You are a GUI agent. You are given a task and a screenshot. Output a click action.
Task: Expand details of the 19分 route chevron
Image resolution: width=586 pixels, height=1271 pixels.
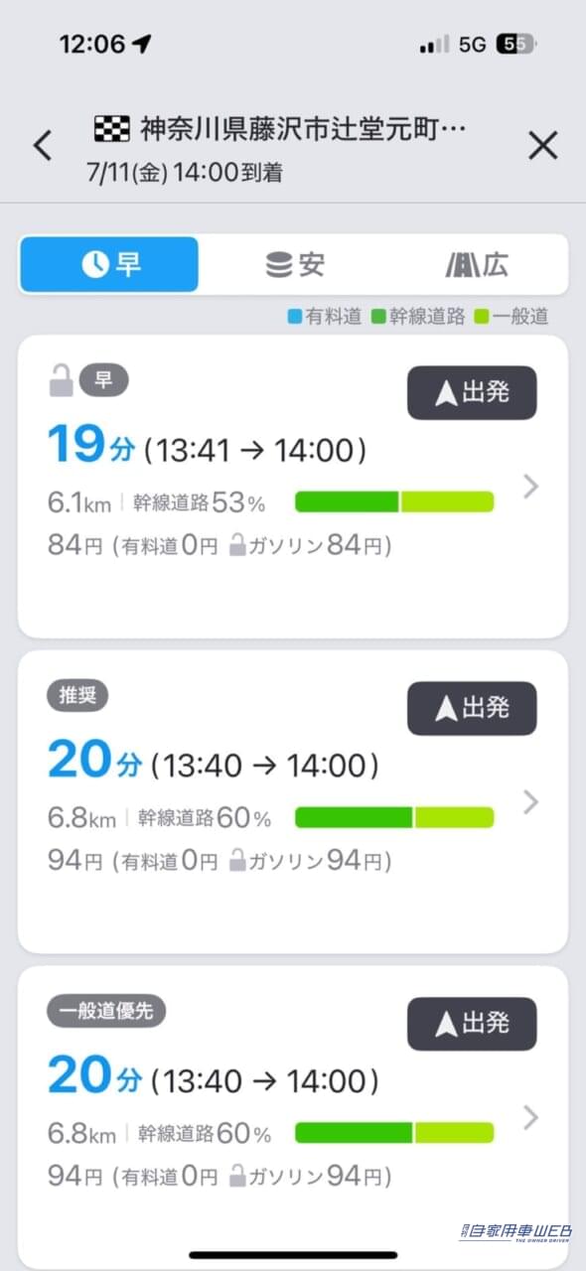tap(531, 487)
